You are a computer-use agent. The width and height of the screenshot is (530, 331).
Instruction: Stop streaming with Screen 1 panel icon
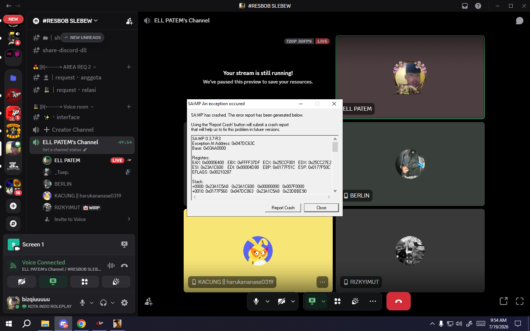click(x=124, y=245)
